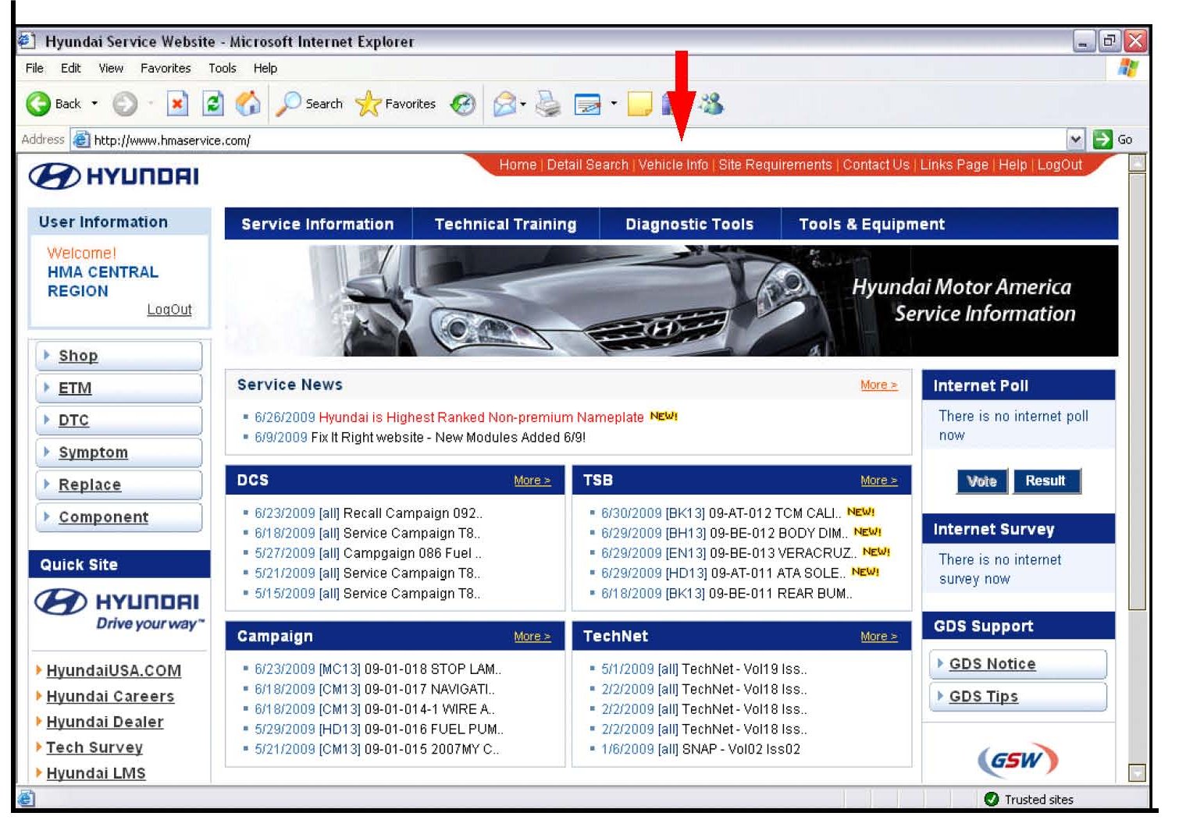This screenshot has height=834, width=1186.
Task: Open the DTC sidebar item
Action: pyautogui.click(x=74, y=421)
